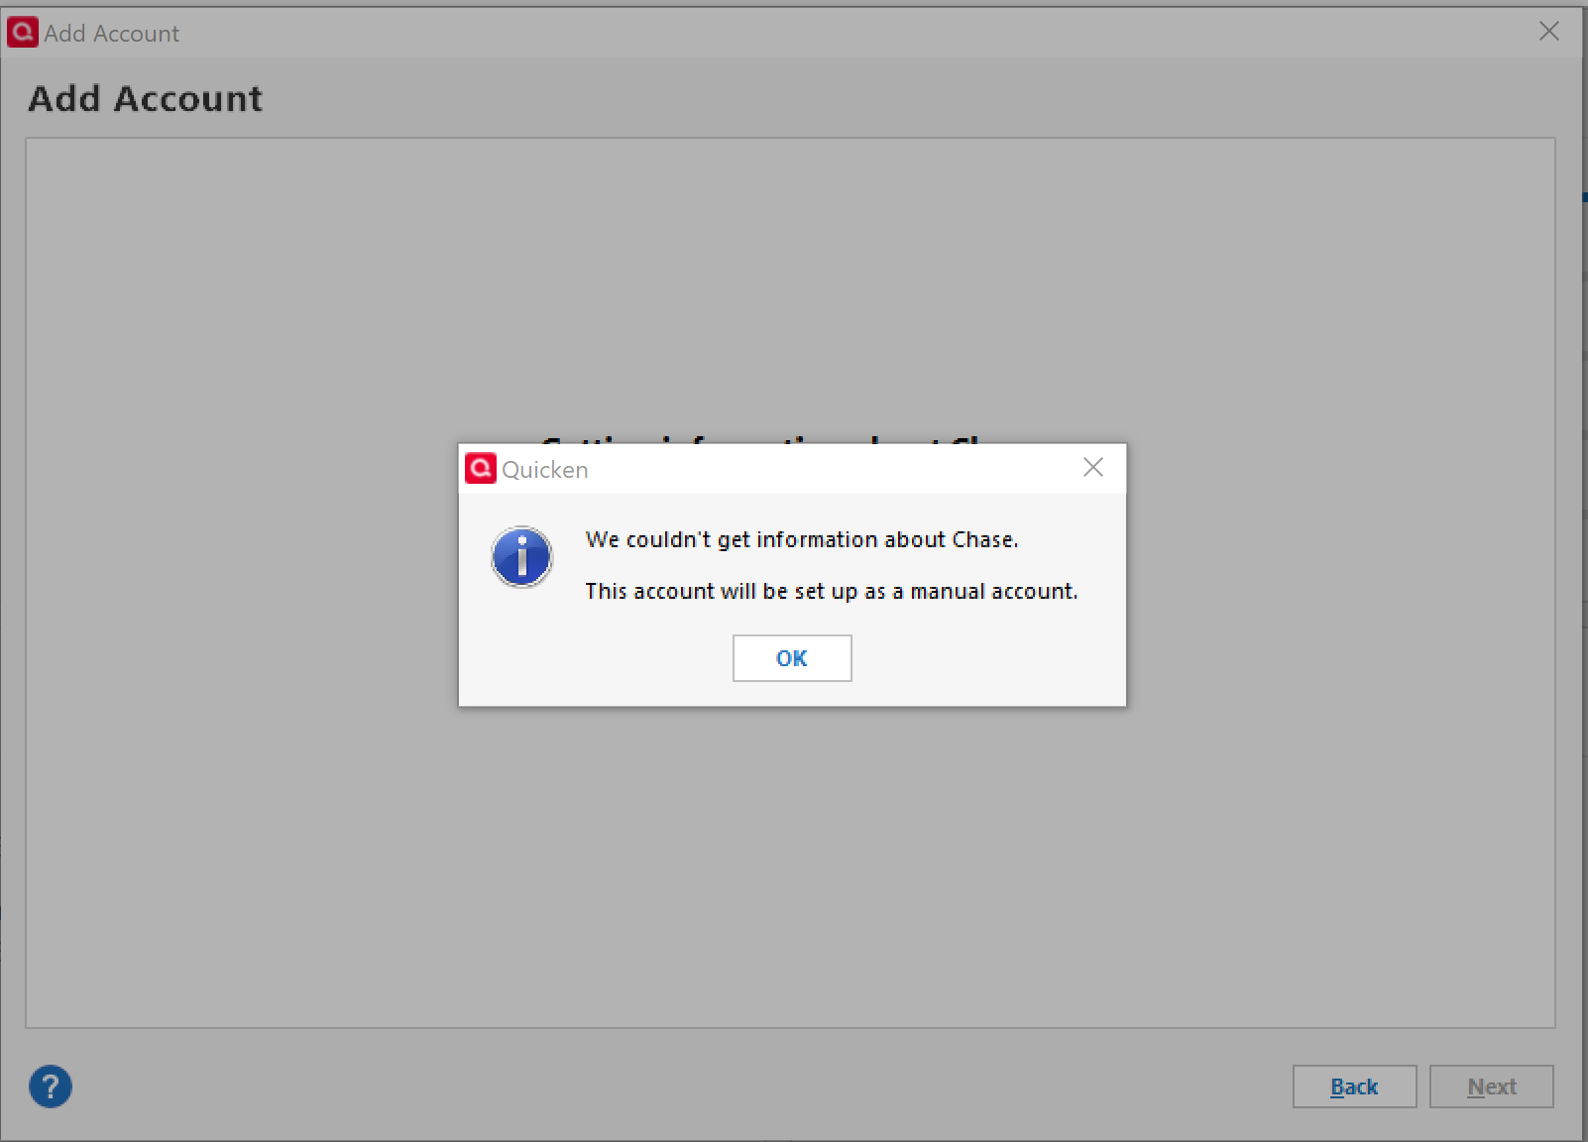Viewport: 1588px width, 1142px height.
Task: Open help with the blue question mark icon
Action: (51, 1086)
